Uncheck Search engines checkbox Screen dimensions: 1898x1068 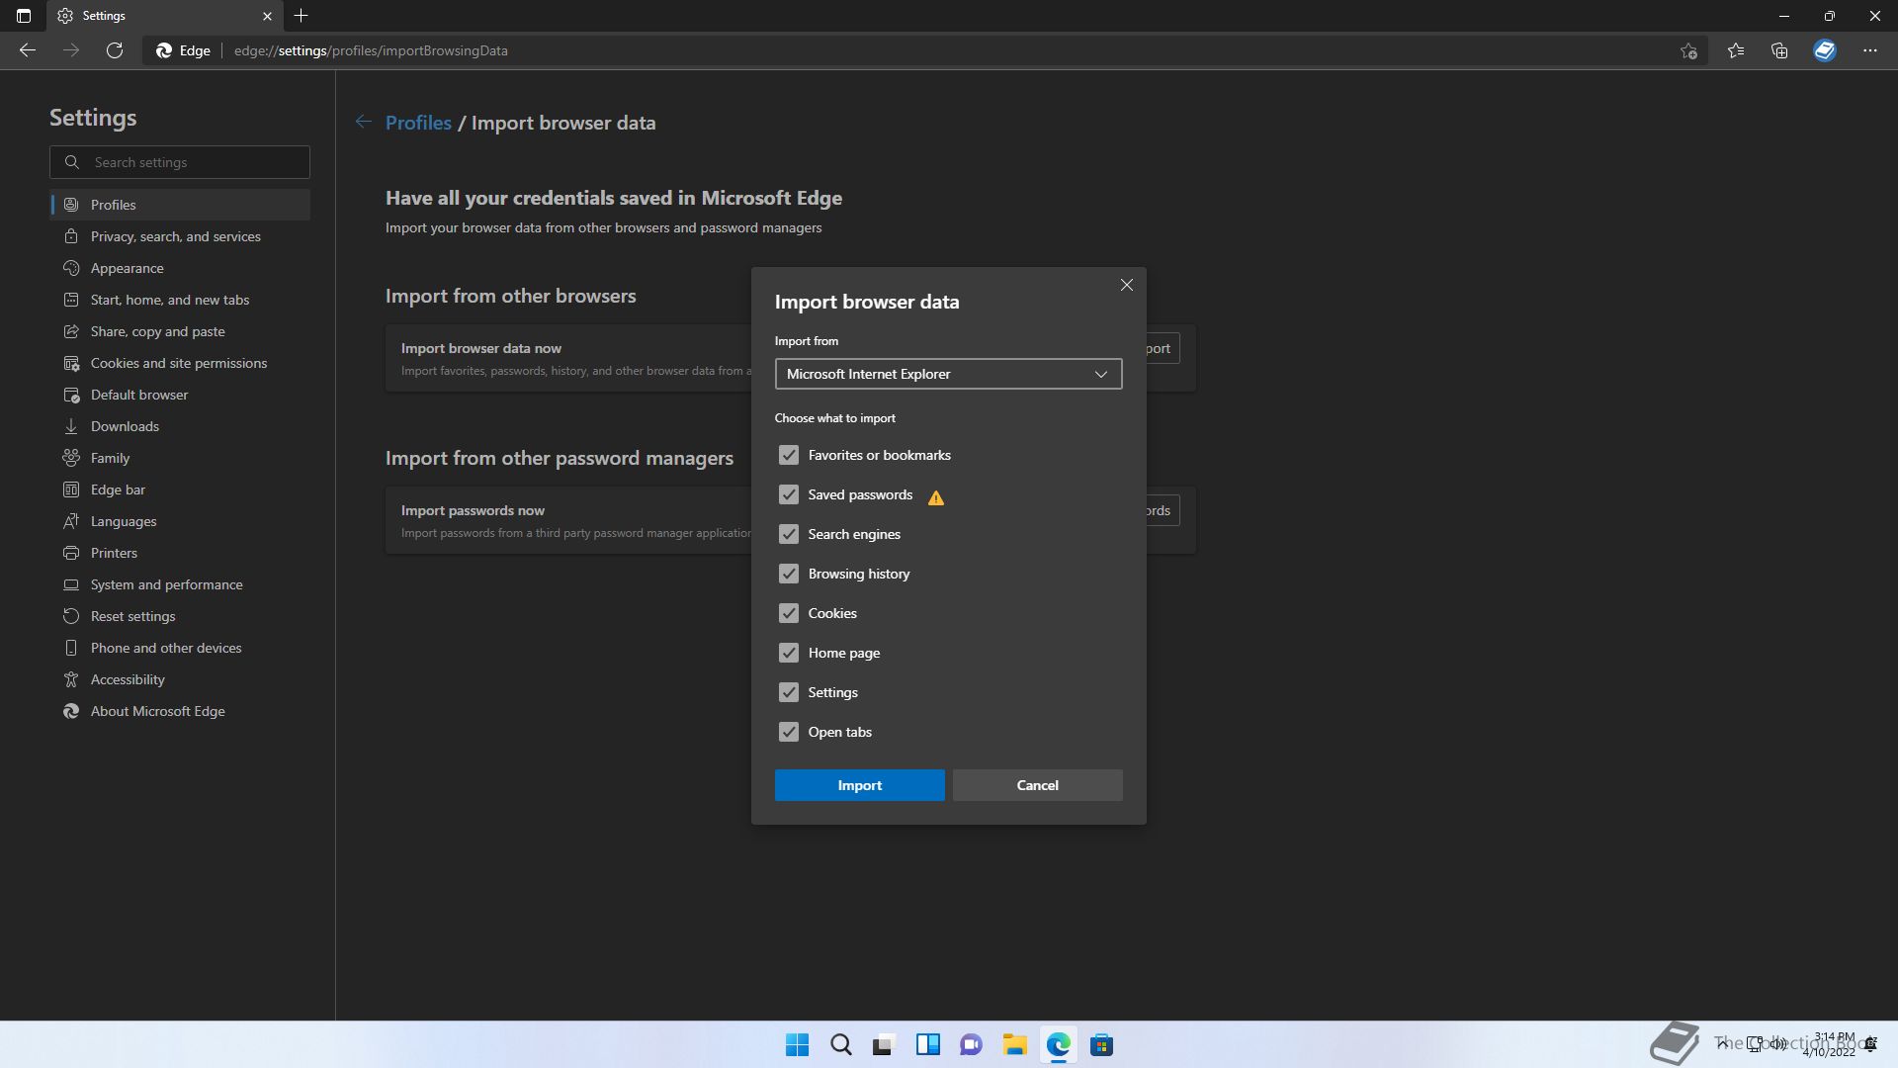788,534
